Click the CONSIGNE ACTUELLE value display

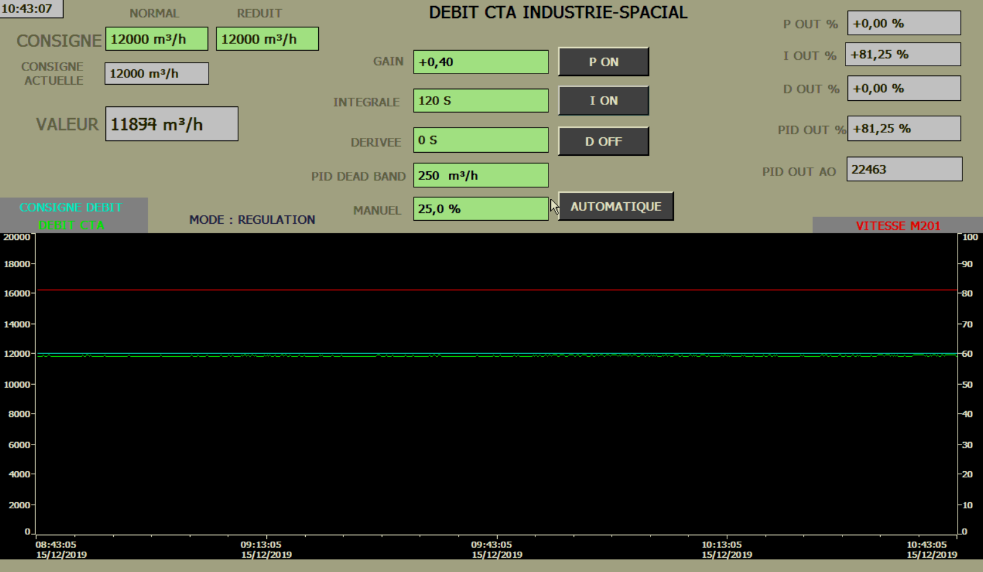[157, 74]
